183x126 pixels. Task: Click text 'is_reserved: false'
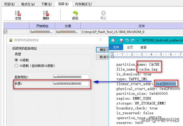135,113
